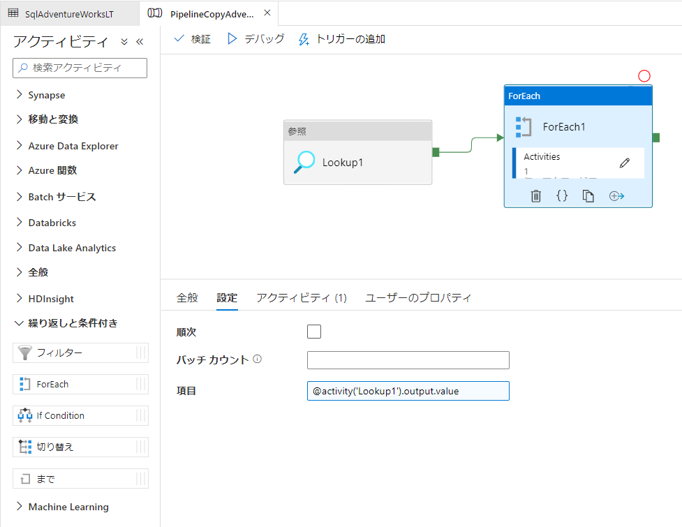Open the code view braces icon on ForEach1
The height and width of the screenshot is (527, 682).
pyautogui.click(x=562, y=195)
